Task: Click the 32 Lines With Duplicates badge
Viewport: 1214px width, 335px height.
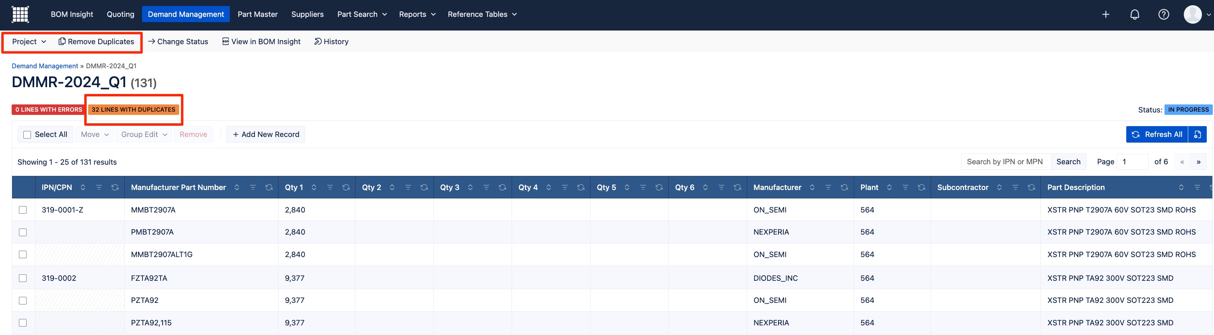Action: coord(133,110)
